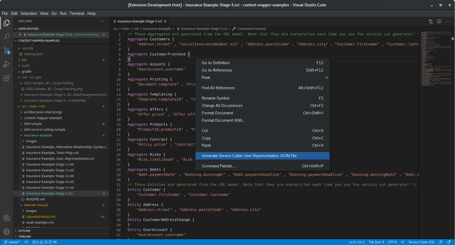Open the Terminal menu
Viewport: 455px width, 245px height.
pos(77,13)
